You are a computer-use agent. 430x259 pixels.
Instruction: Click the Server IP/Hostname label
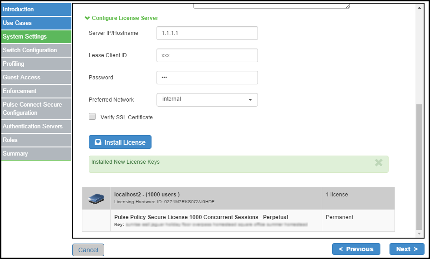pos(113,33)
